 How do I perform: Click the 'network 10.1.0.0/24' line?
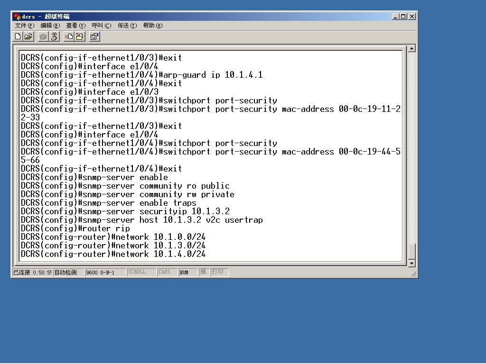(x=113, y=237)
